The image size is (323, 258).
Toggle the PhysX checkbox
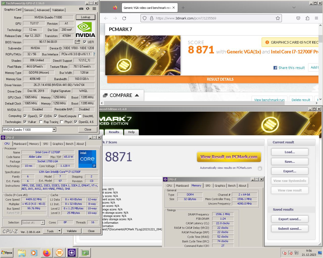[62, 122]
